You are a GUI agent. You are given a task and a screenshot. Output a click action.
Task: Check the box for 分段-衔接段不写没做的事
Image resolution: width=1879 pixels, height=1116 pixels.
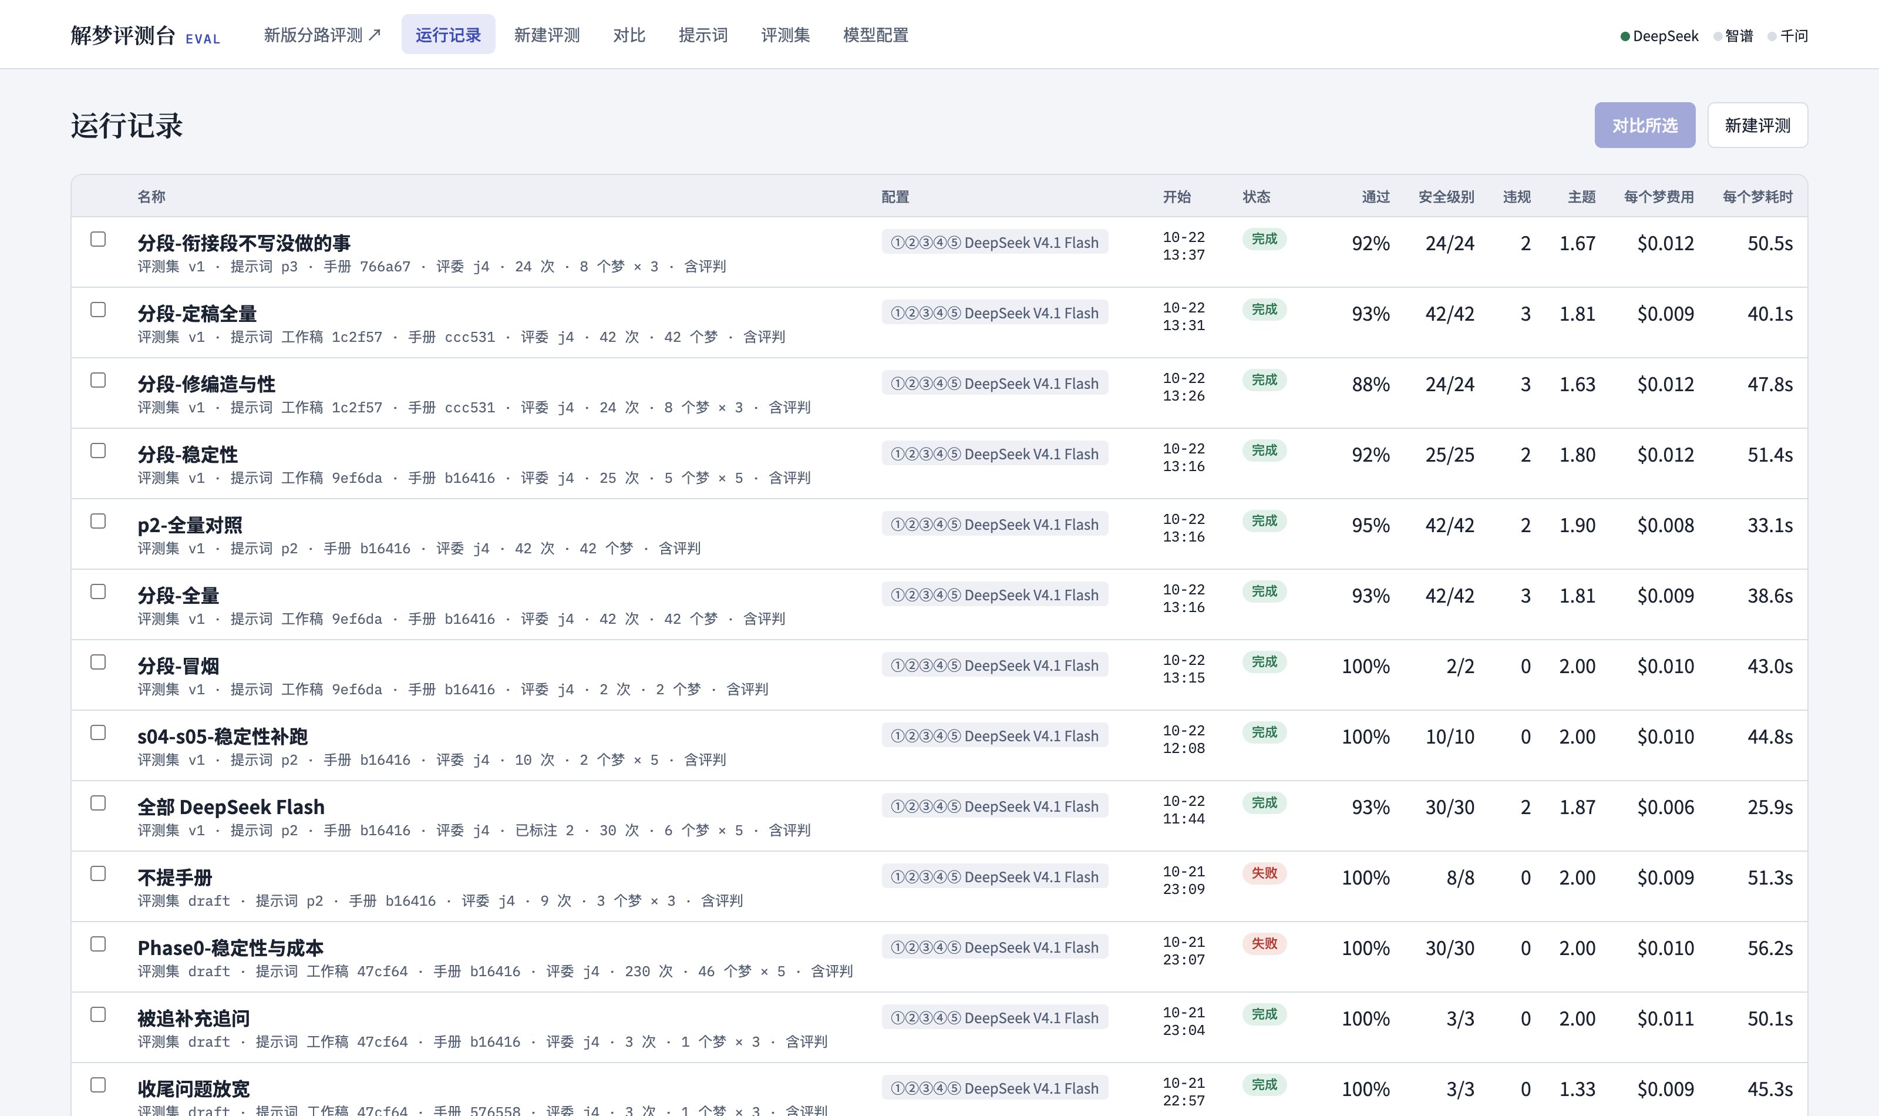click(97, 239)
